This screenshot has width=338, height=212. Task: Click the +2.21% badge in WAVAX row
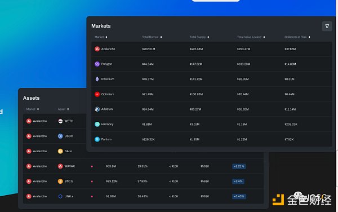[x=239, y=166]
